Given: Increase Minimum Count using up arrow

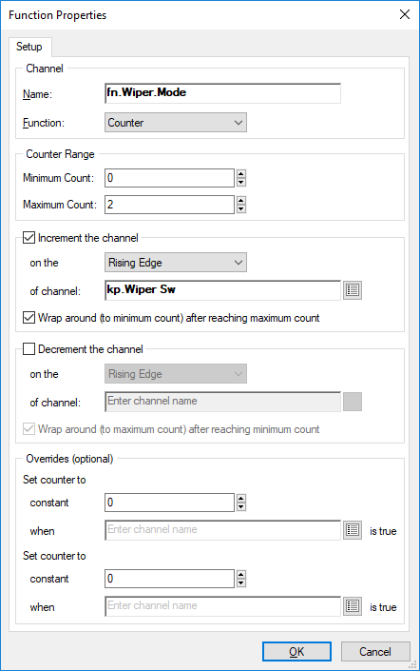Looking at the screenshot, I should pos(241,174).
